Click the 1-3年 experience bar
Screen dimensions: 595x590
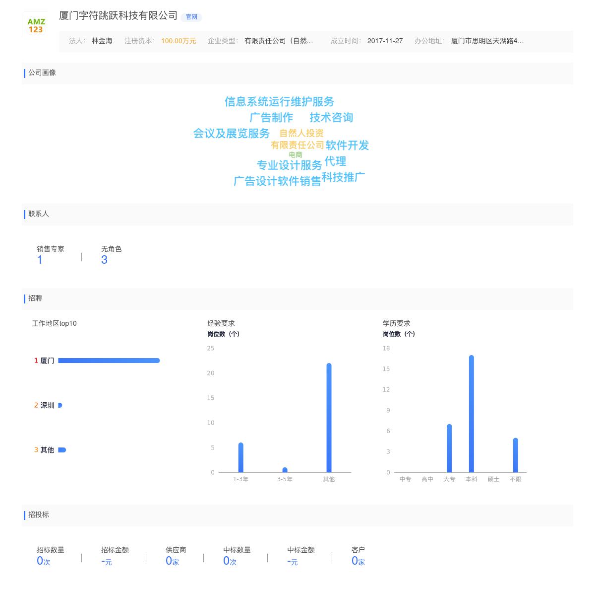click(x=241, y=457)
